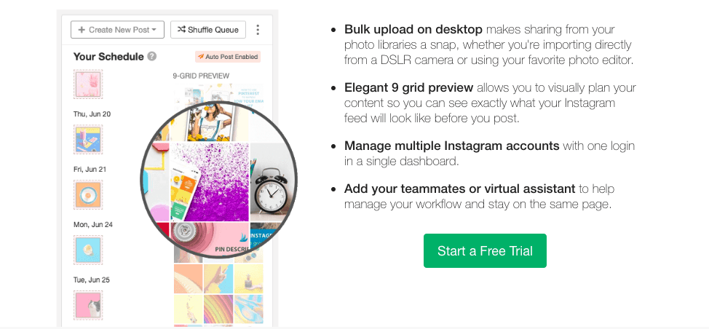This screenshot has height=329, width=709.
Task: Click the purple glitter phone image
Action: [210, 182]
